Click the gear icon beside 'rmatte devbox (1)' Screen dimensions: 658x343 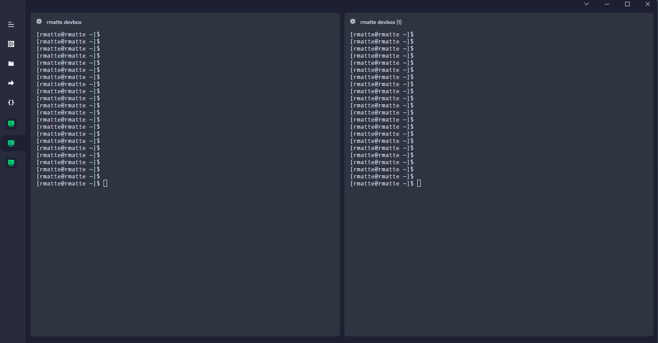(x=353, y=21)
